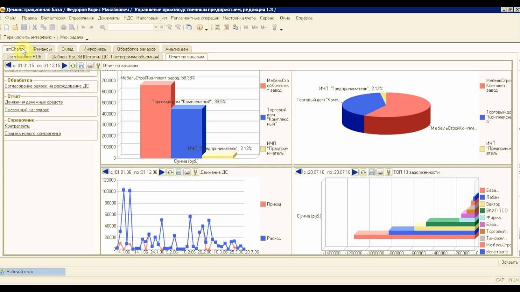Click the Redo arrow icon

pos(91,28)
